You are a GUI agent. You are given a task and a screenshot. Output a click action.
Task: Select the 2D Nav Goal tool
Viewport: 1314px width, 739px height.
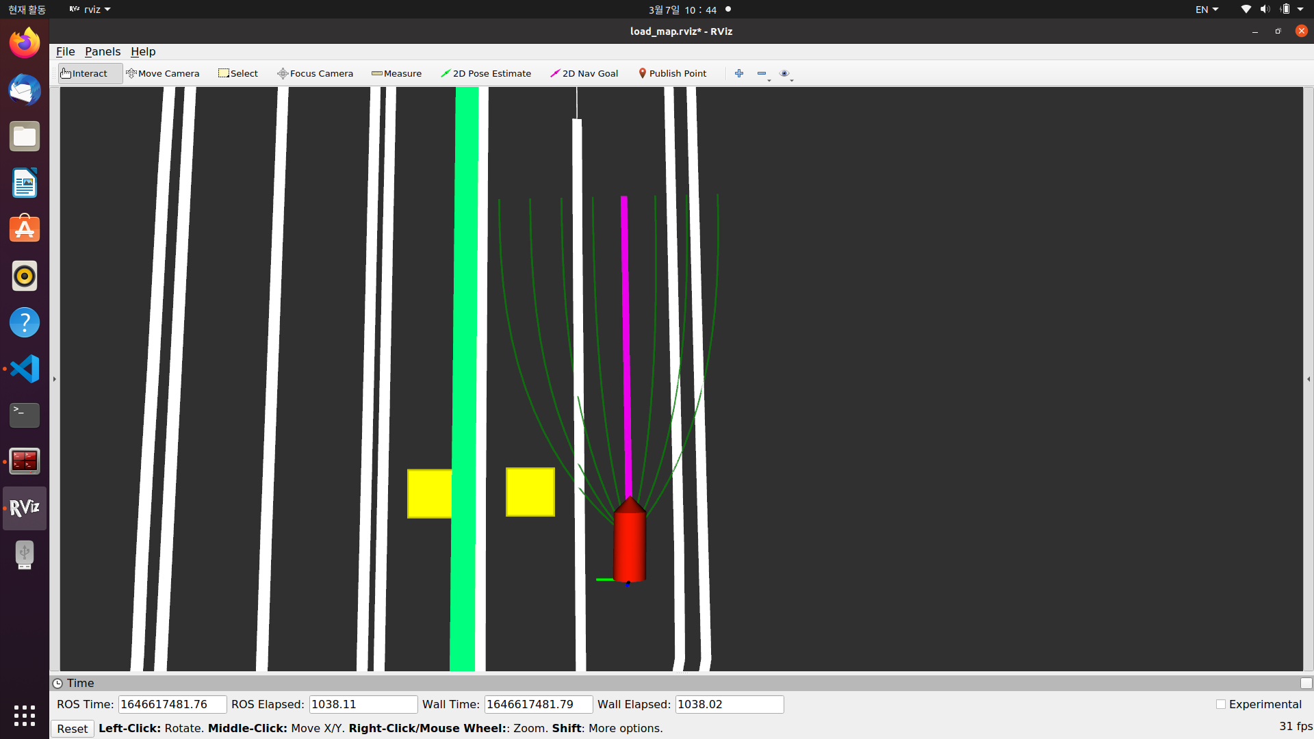pos(584,73)
